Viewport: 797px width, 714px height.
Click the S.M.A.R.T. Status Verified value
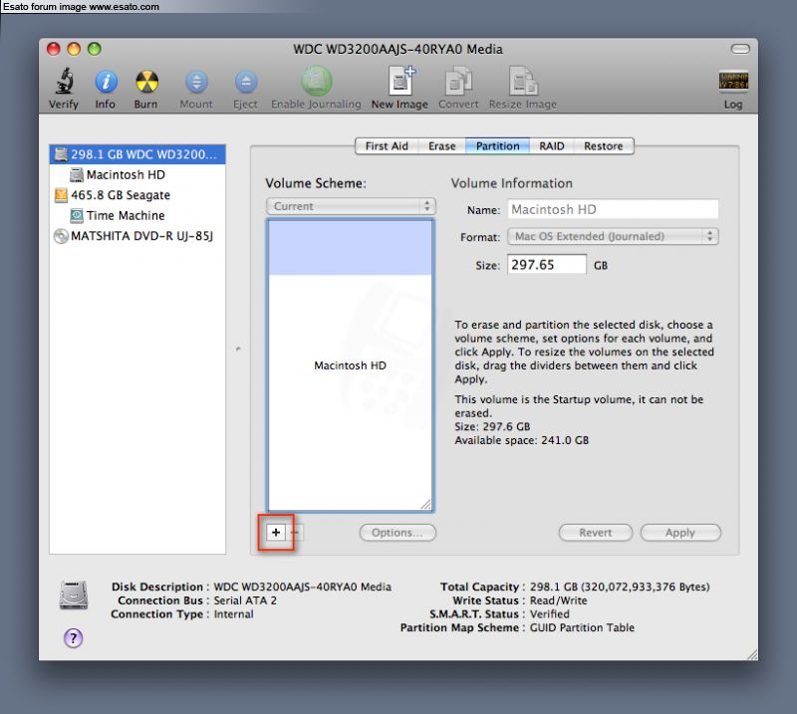(550, 613)
